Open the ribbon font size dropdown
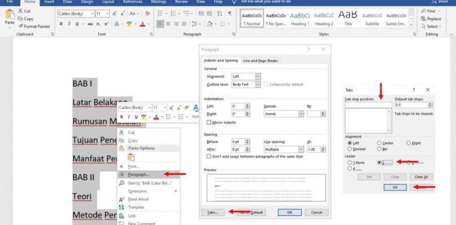This screenshot has height=225, width=456. tap(108, 14)
